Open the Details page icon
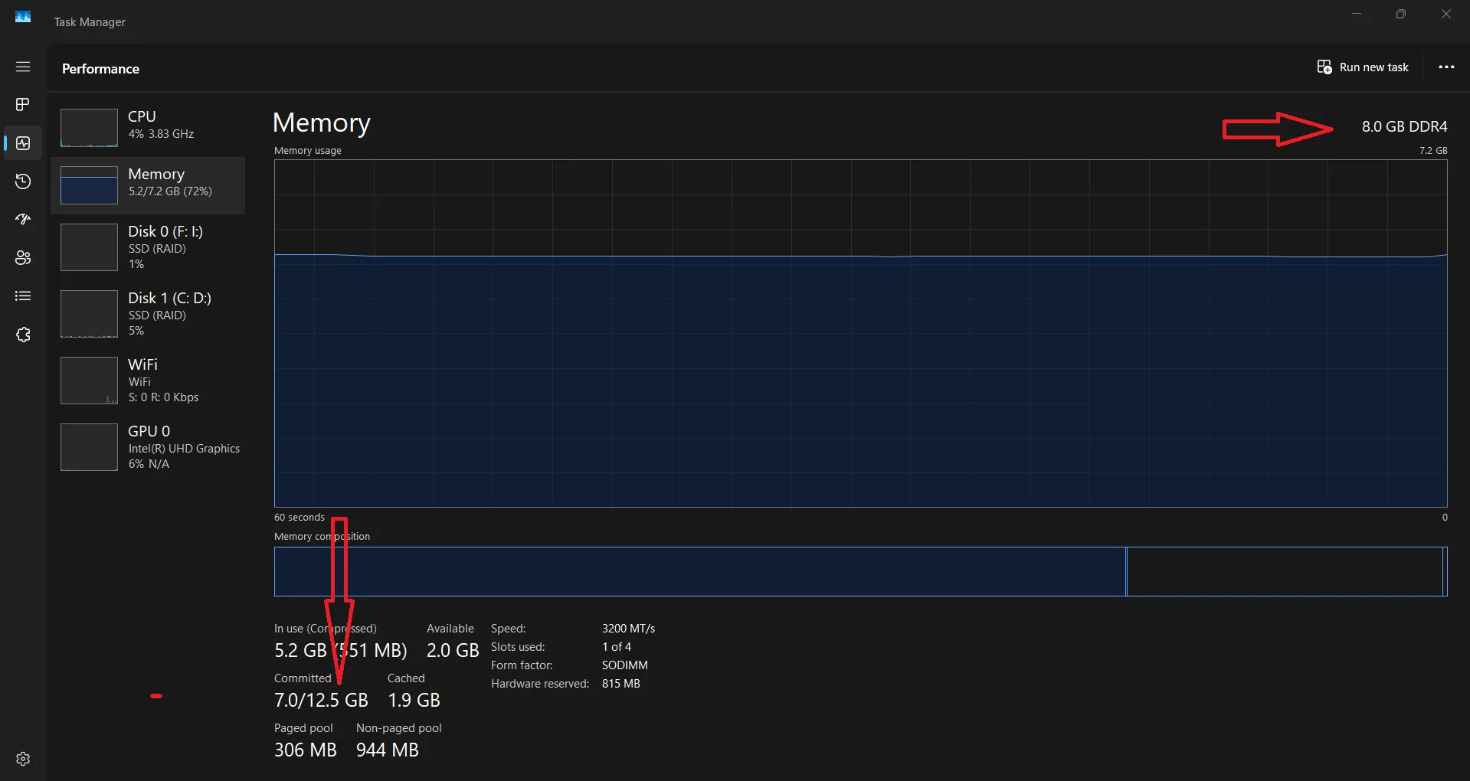 point(23,296)
